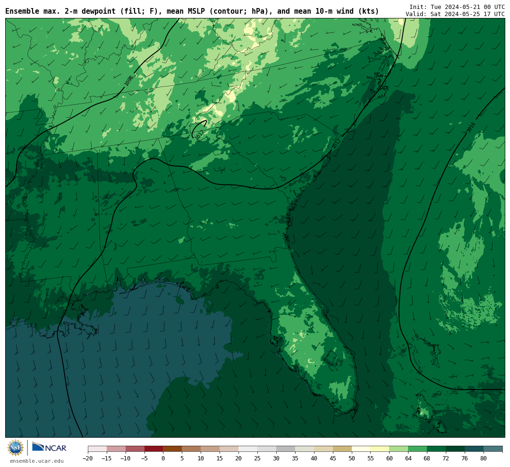Click the −20 colorbar tick label
The width and height of the screenshot is (510, 467).
point(88,458)
